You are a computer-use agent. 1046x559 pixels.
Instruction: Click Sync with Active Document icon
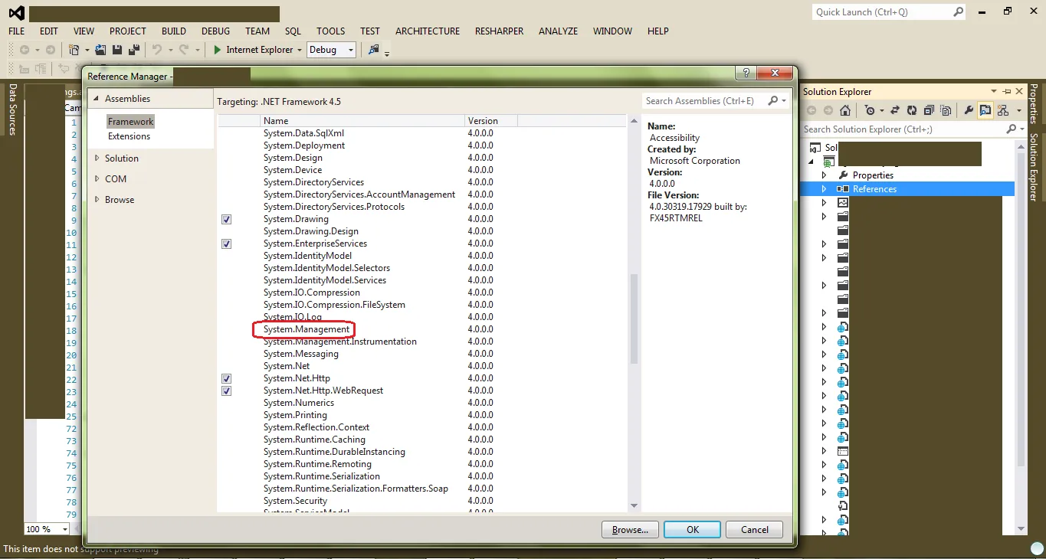coord(894,110)
